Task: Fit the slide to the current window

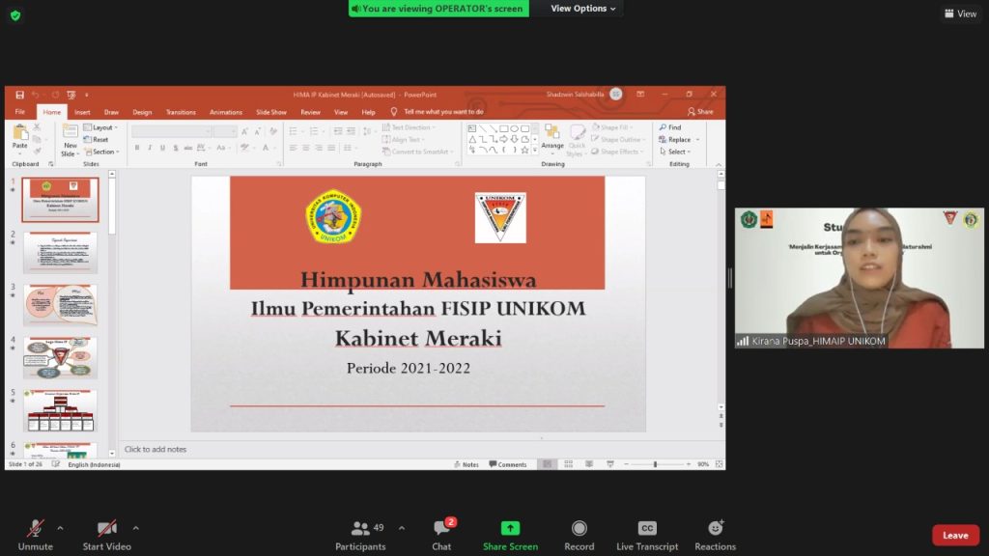Action: tap(719, 464)
